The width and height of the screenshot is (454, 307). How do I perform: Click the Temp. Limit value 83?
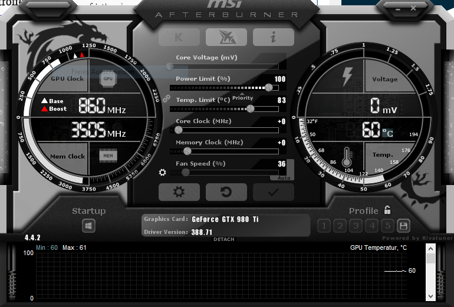[281, 100]
